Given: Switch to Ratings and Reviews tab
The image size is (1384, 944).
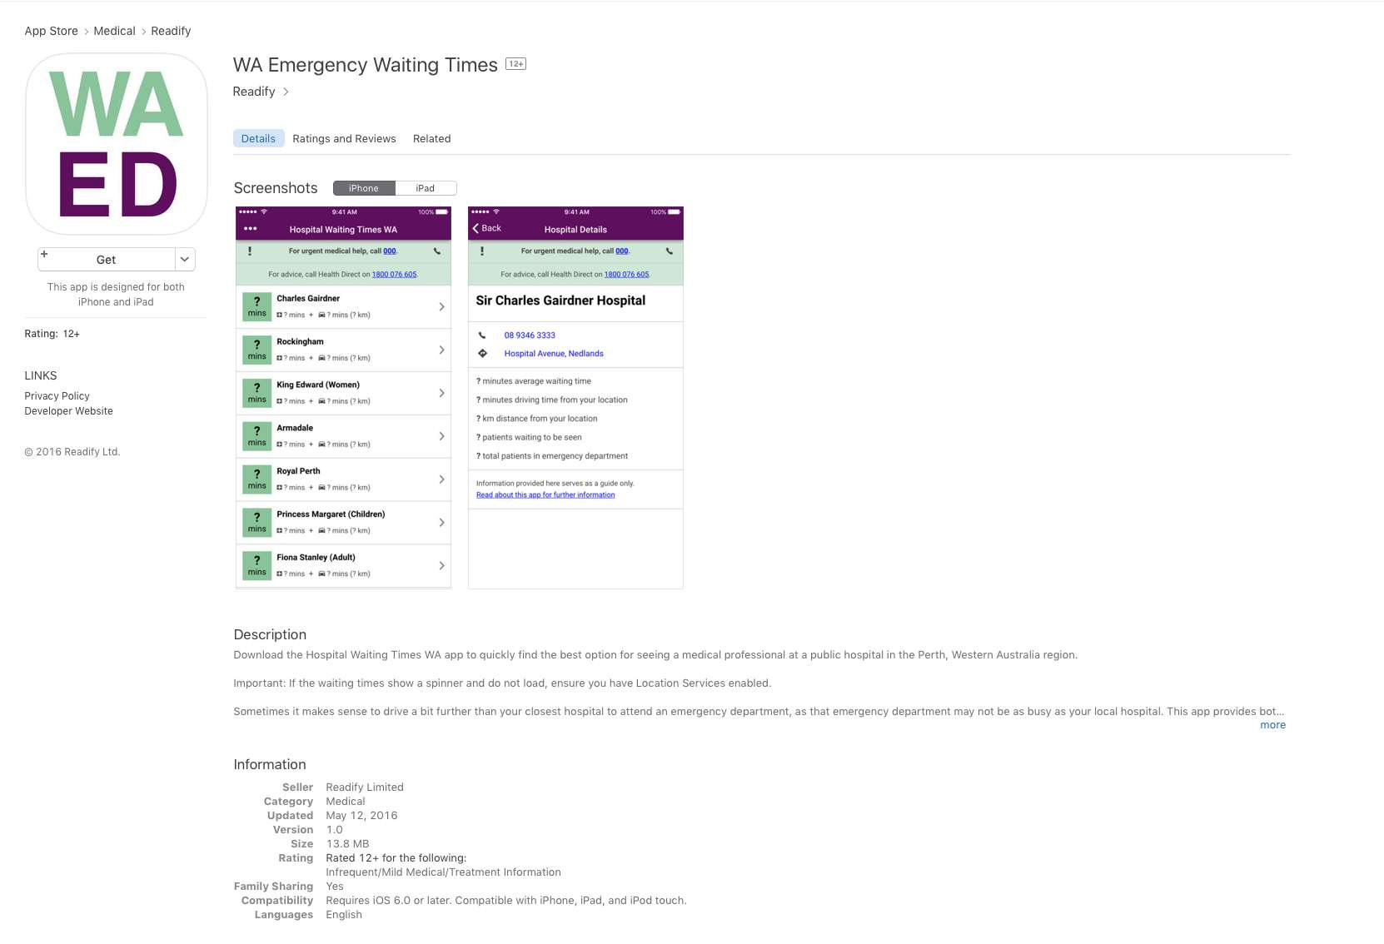Looking at the screenshot, I should (344, 139).
